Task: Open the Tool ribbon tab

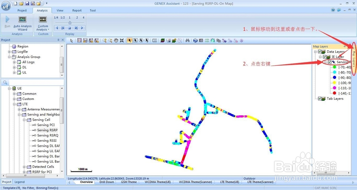Action: [x=93, y=10]
